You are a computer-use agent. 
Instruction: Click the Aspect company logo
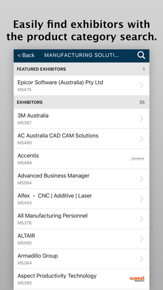coord(137,279)
